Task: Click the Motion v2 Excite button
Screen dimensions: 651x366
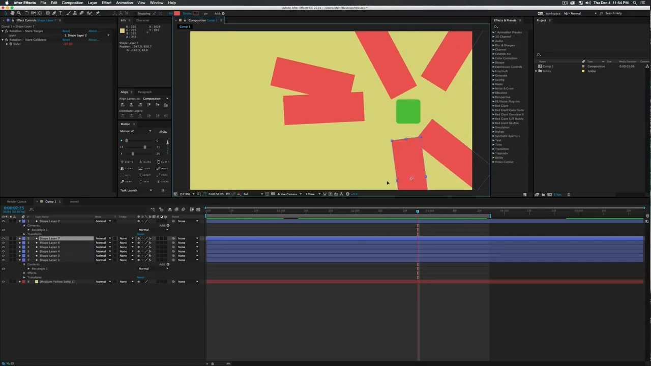Action: 127,162
